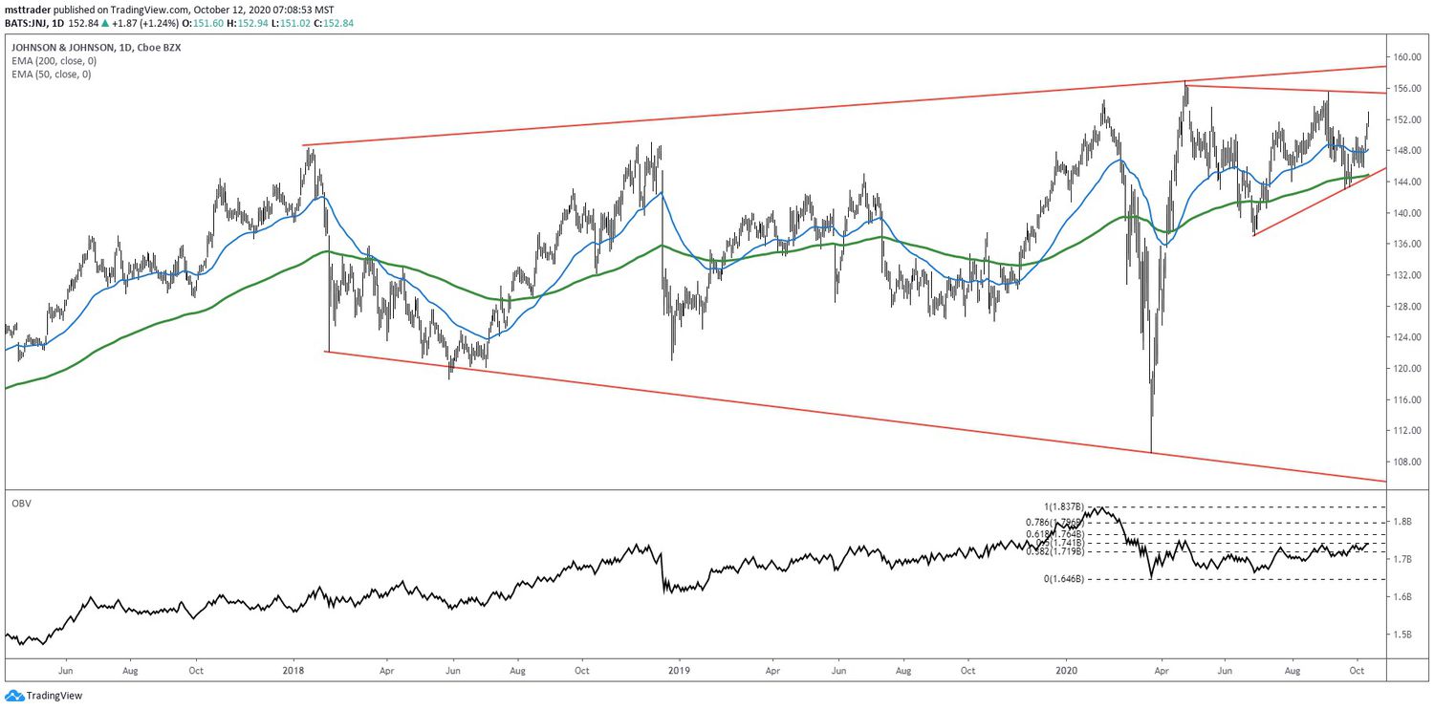This screenshot has height=710, width=1434.
Task: Click the 1.7B OBV axis label
Action: [1404, 559]
